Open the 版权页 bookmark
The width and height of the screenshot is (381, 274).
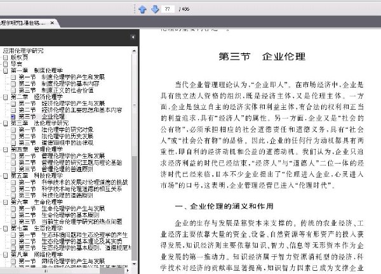(x=20, y=58)
